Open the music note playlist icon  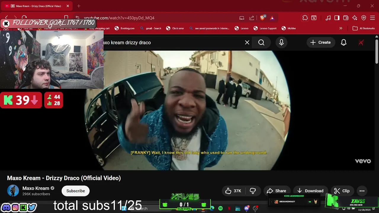pos(328,18)
